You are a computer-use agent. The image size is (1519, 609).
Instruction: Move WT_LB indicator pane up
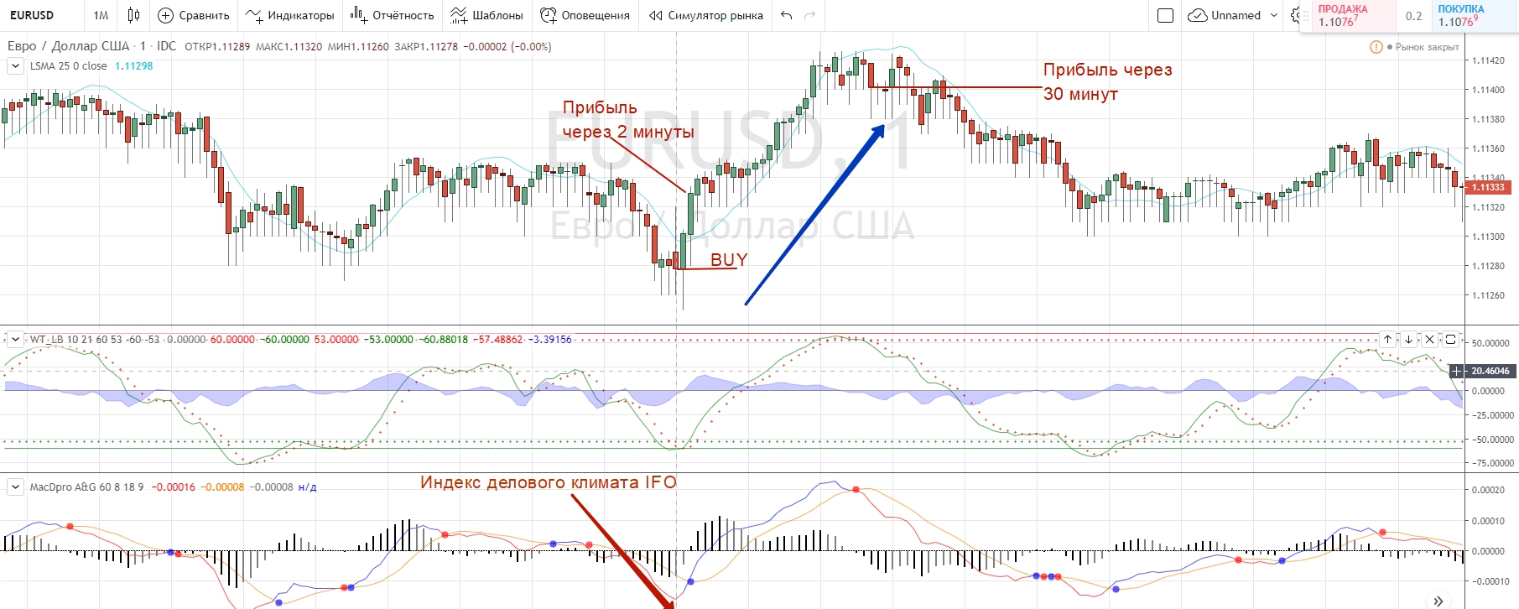(x=1388, y=340)
